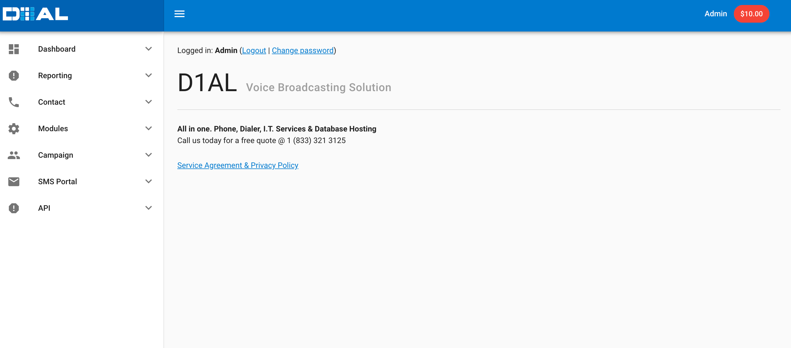Open the Change password link
The image size is (791, 348).
pyautogui.click(x=302, y=50)
